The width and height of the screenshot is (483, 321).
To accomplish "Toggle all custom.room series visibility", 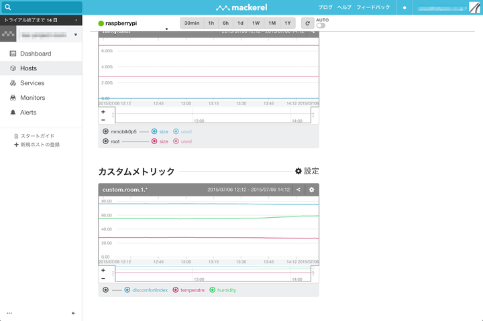I will click(x=105, y=290).
